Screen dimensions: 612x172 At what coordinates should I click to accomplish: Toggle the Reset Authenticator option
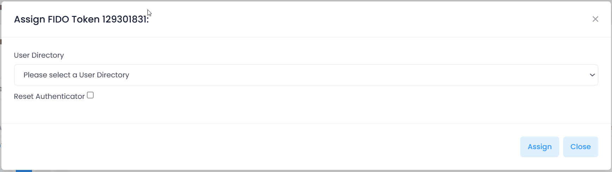90,95
